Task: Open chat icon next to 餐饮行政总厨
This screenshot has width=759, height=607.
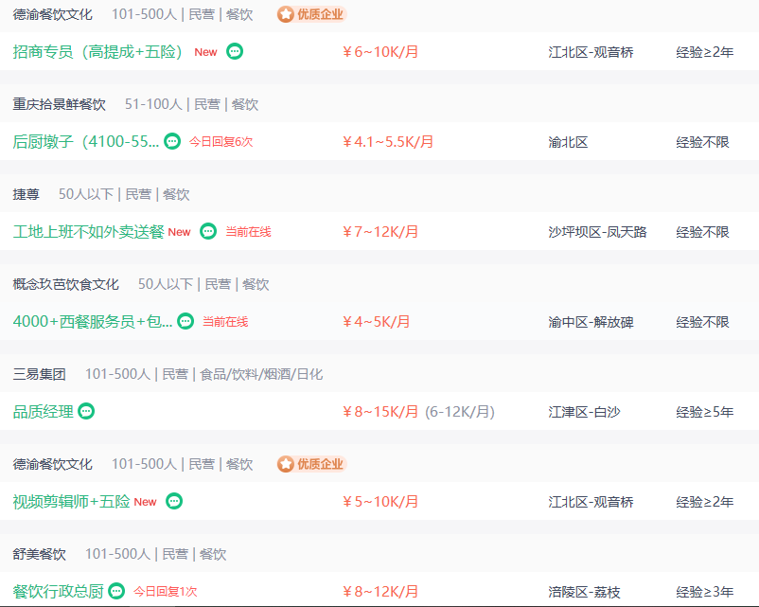Action: click(116, 591)
